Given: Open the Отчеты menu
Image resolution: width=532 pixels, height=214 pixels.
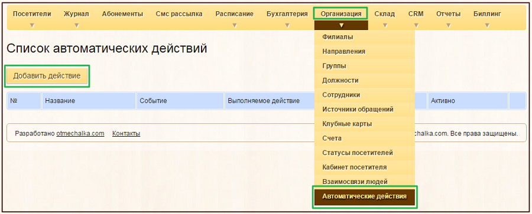Looking at the screenshot, I should 449,14.
